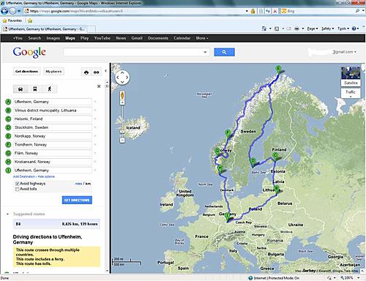The image size is (366, 281).
Task: Click the red stop X in address bar
Action: pos(275,11)
